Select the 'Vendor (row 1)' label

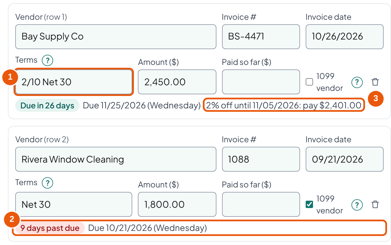41,17
